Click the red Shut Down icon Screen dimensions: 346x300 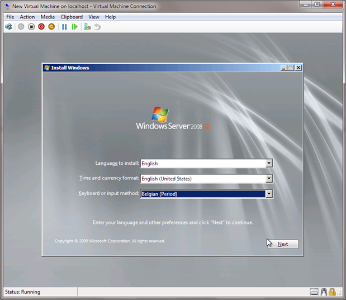pyautogui.click(x=41, y=27)
